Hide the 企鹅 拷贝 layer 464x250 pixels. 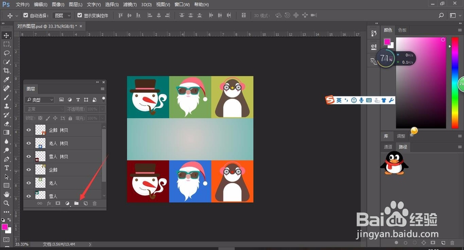click(x=29, y=130)
